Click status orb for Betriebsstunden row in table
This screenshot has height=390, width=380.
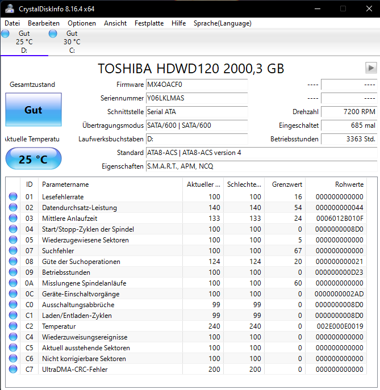13,272
